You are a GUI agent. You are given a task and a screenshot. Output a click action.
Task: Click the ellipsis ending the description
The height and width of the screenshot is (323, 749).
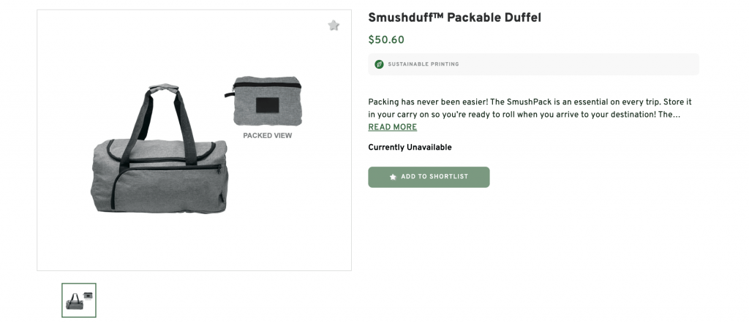click(x=677, y=115)
